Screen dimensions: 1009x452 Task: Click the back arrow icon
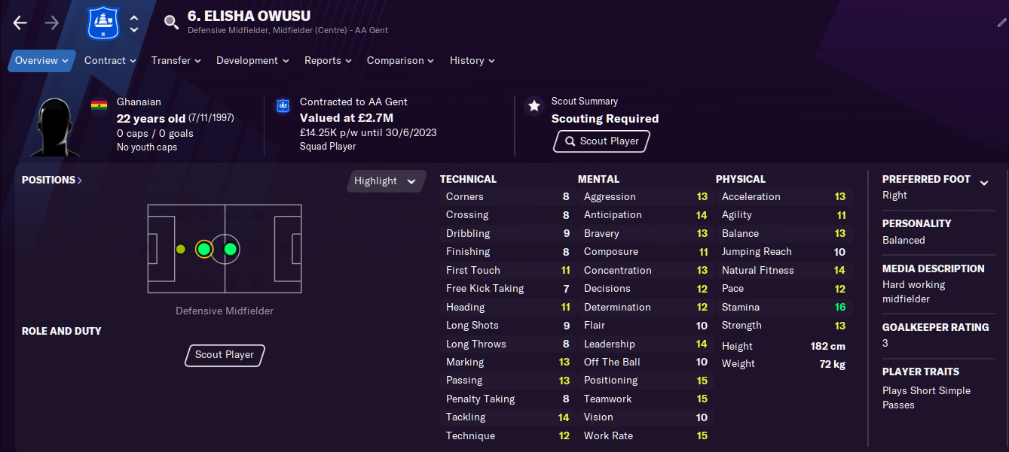pos(20,23)
